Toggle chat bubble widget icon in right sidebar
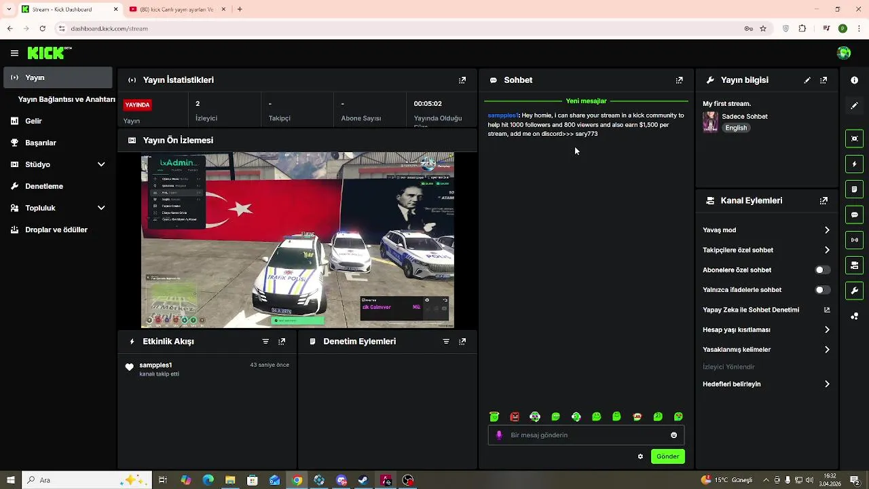Screen dimensions: 869x489 point(855,215)
